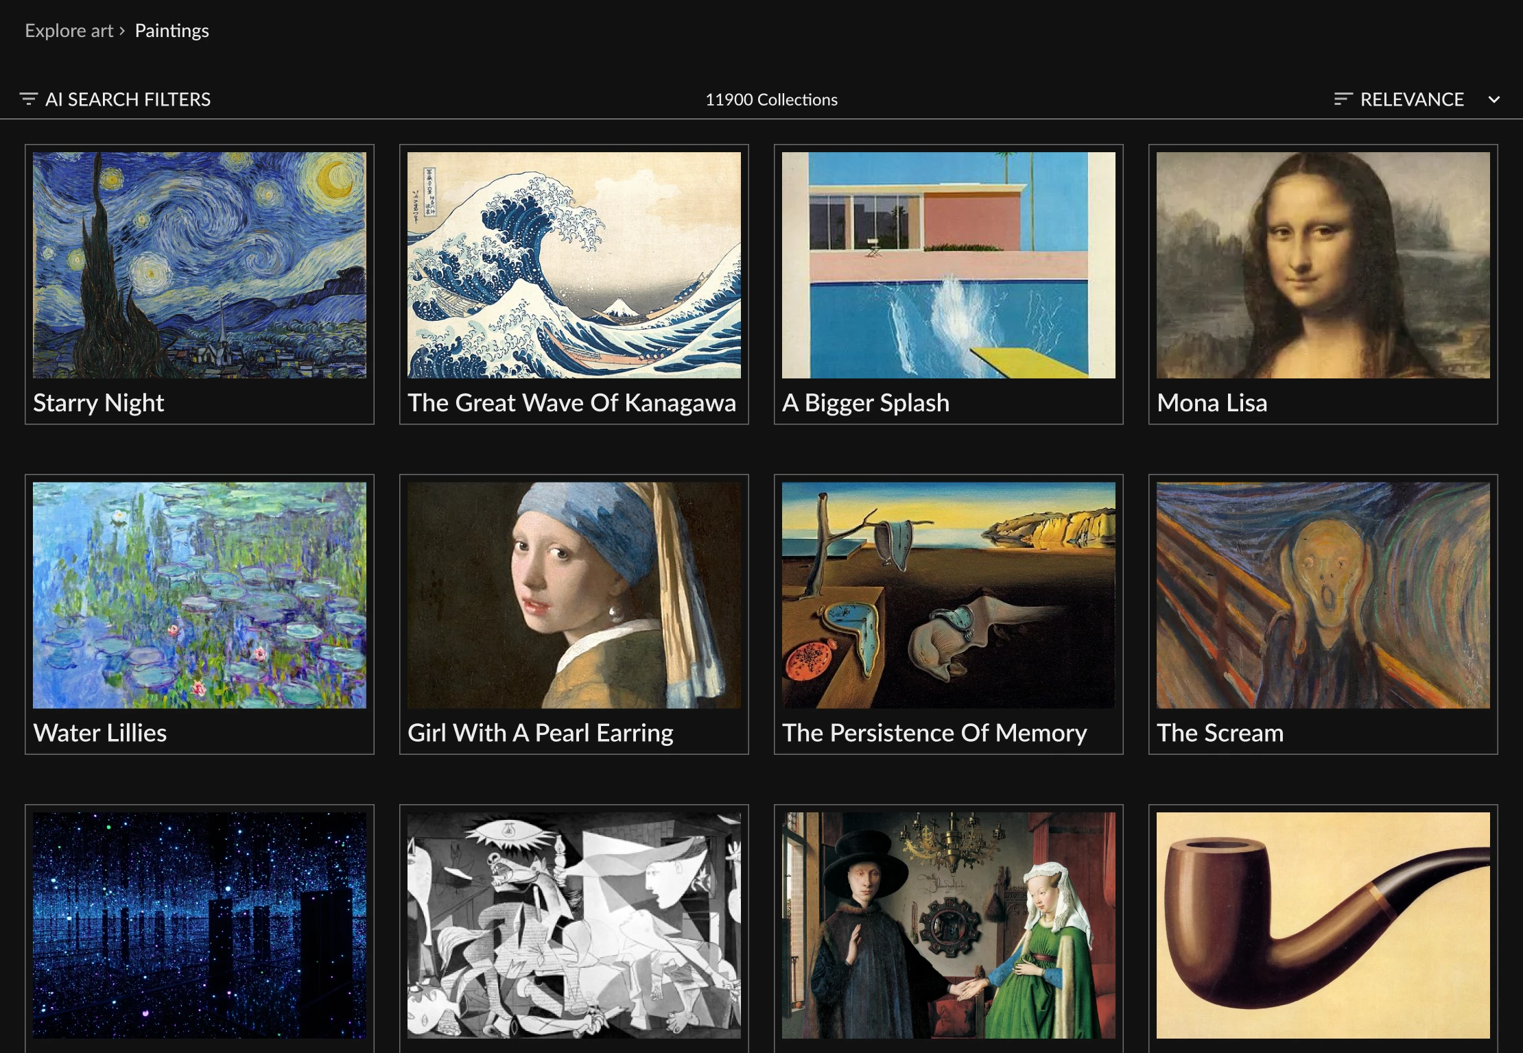Go back to Explore art breadcrumb

pos(69,31)
